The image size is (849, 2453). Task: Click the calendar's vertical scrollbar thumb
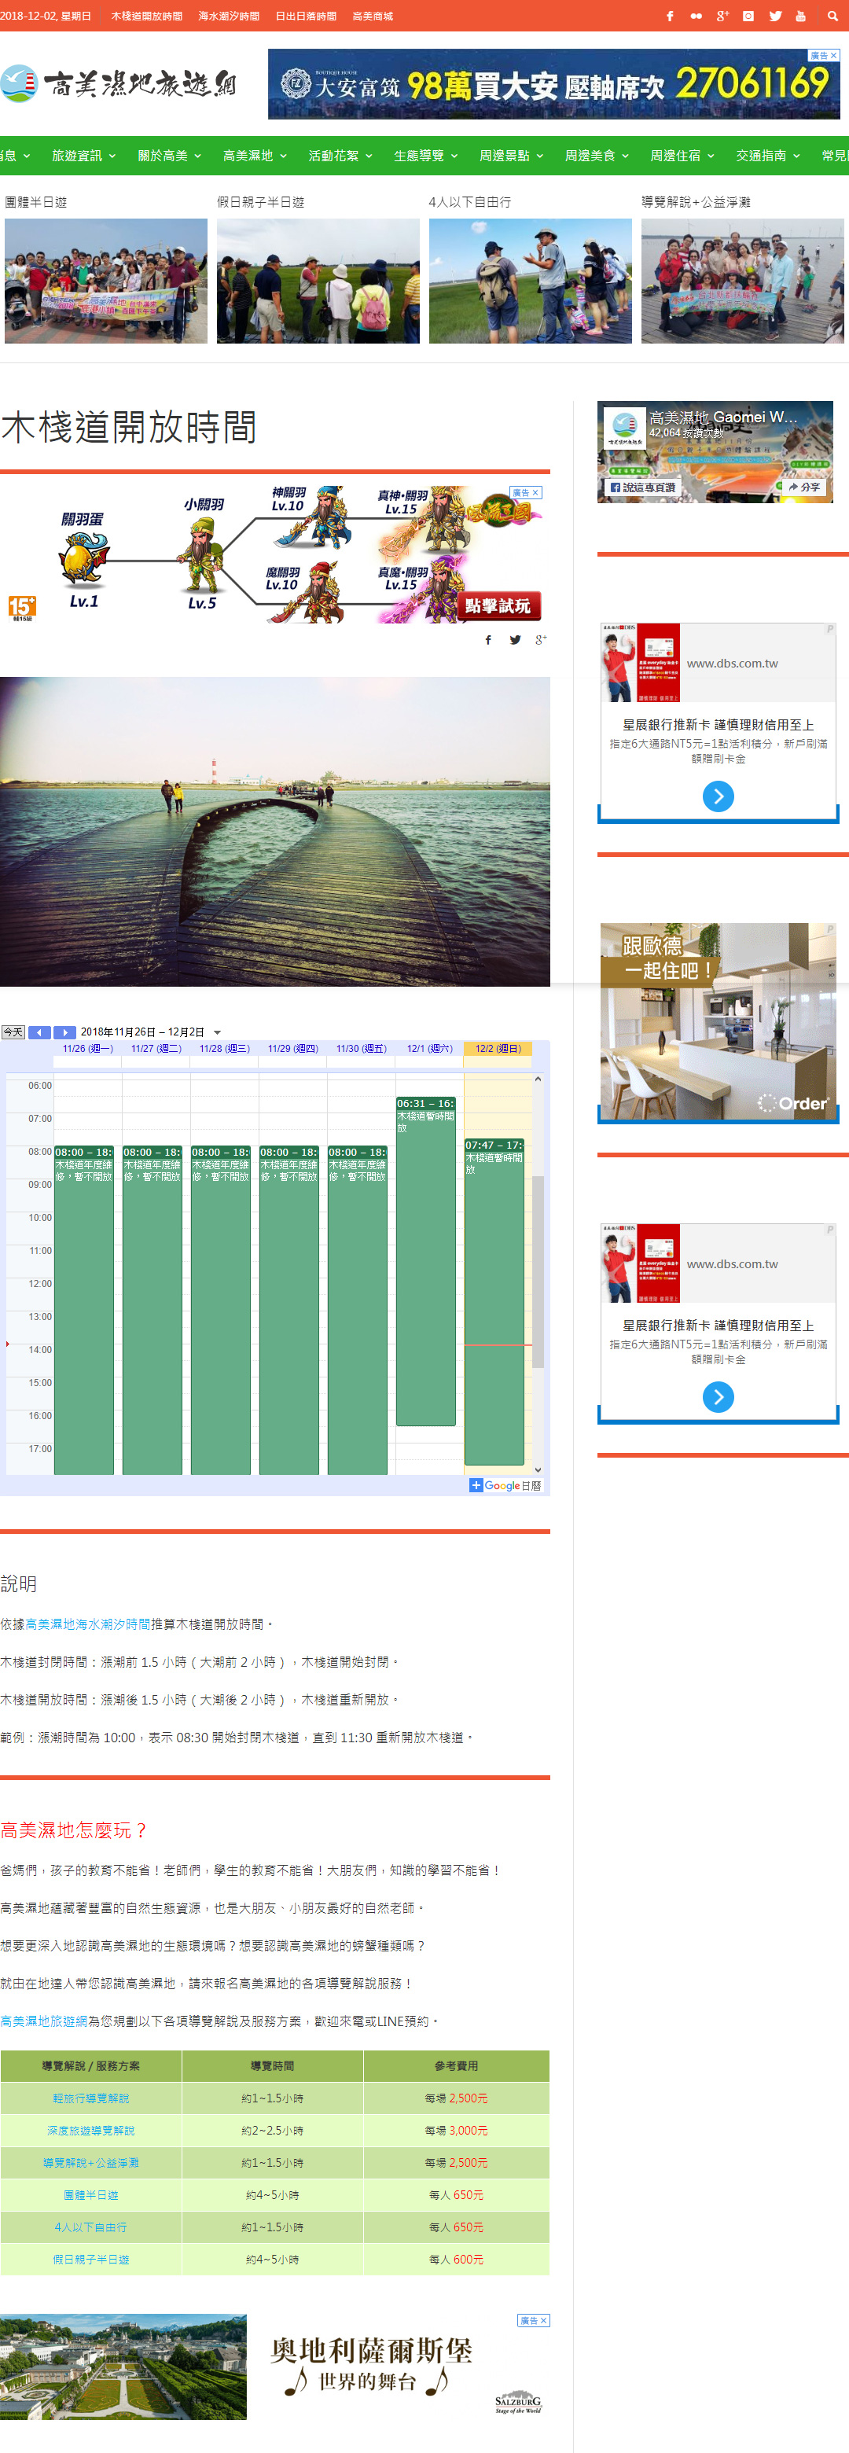pyautogui.click(x=538, y=1271)
